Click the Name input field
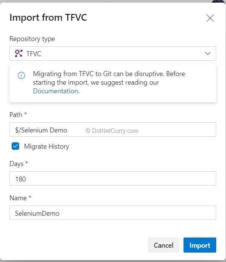This screenshot has width=226, height=262. coord(113,213)
